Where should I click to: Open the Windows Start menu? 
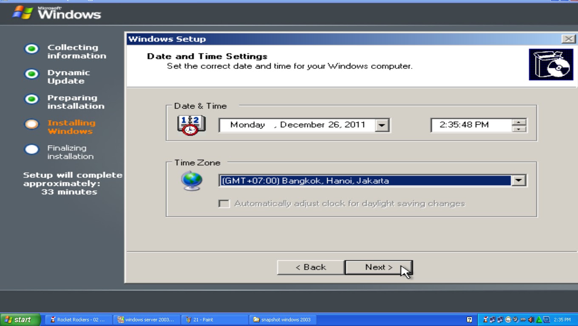[20, 320]
